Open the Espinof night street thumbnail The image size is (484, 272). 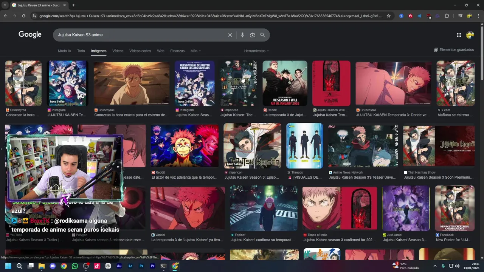point(264,208)
